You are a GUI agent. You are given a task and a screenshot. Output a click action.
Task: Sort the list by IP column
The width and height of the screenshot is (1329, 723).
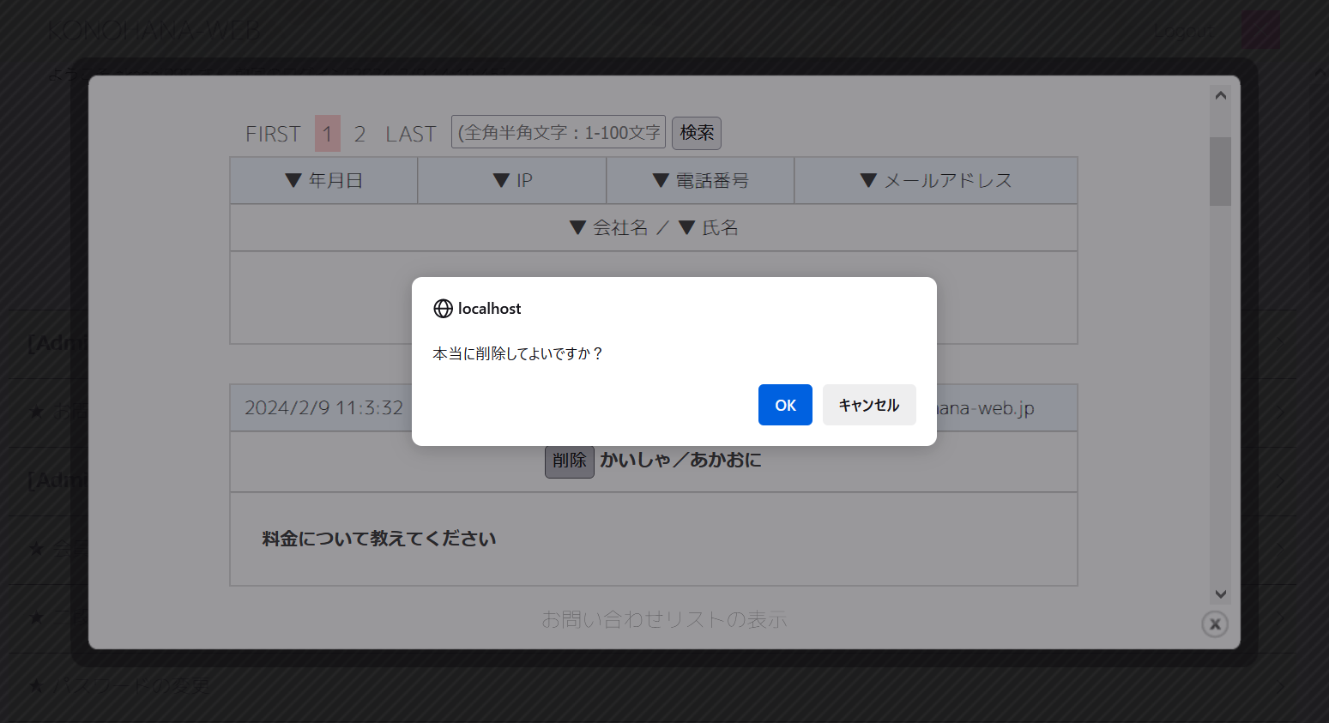pos(512,180)
